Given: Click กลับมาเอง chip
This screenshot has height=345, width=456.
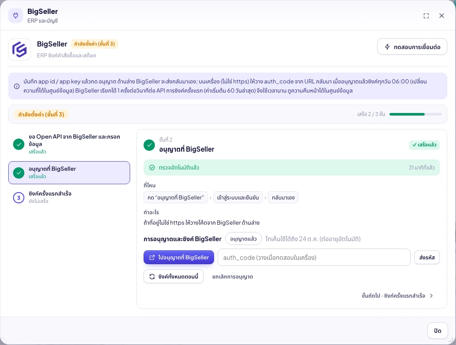Looking at the screenshot, I should tap(283, 197).
